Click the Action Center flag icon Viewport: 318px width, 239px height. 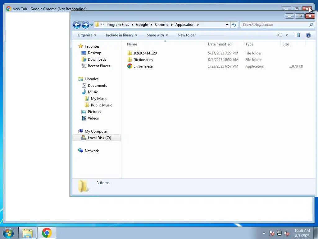click(272, 233)
